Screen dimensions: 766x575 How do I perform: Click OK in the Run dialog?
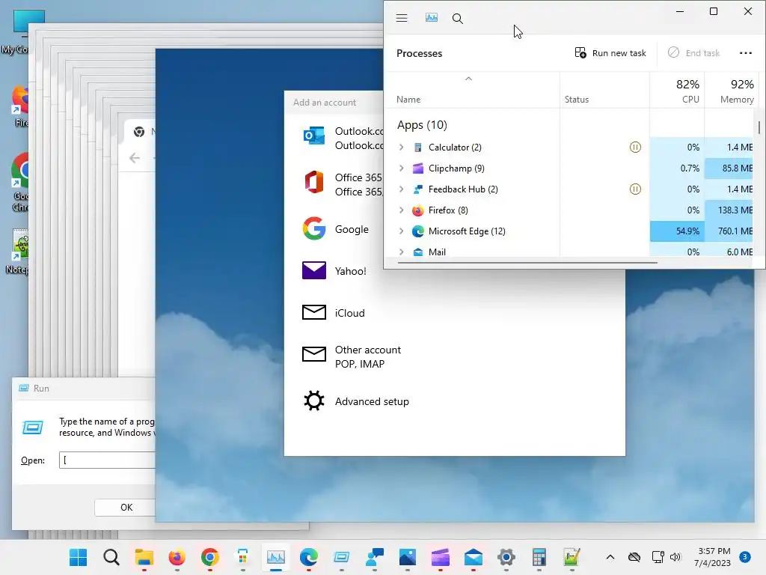[125, 507]
